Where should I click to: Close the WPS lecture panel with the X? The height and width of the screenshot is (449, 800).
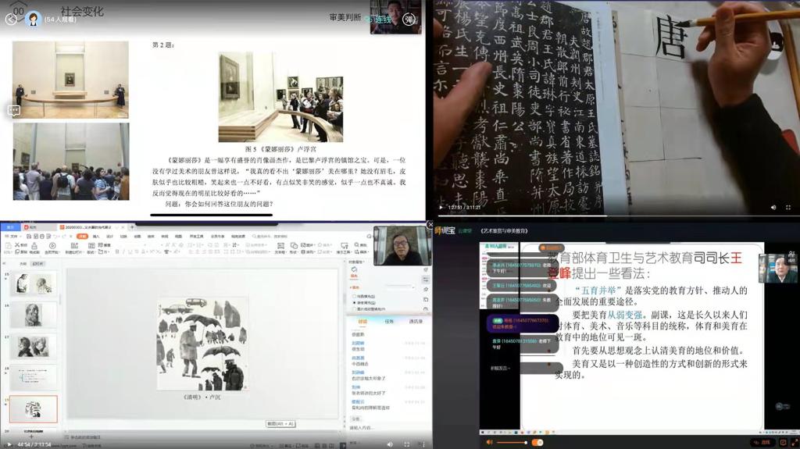coord(430,225)
